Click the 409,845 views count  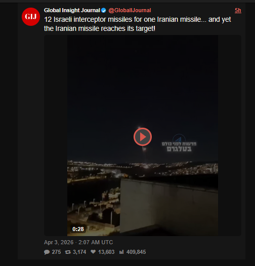tap(136, 252)
